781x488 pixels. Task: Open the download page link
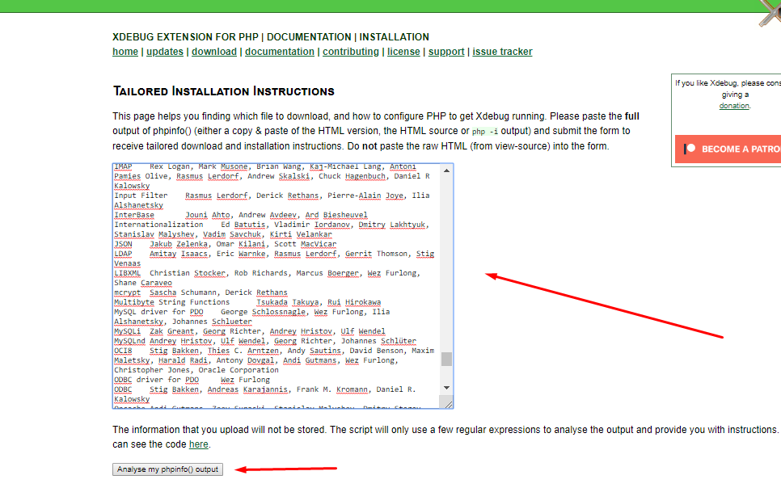point(214,52)
